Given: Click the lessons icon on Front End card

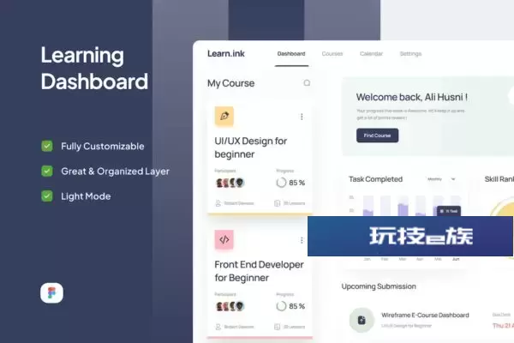Looking at the screenshot, I should click(278, 327).
